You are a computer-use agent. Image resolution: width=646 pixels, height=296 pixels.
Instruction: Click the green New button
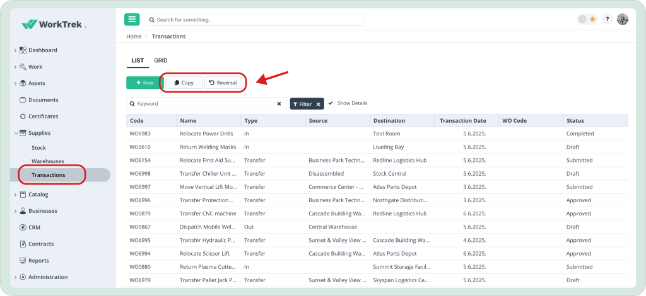[144, 83]
